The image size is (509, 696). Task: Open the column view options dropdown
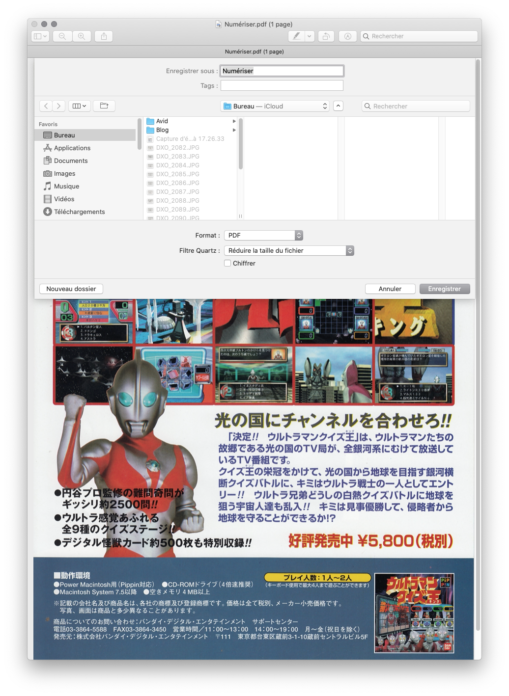[79, 106]
